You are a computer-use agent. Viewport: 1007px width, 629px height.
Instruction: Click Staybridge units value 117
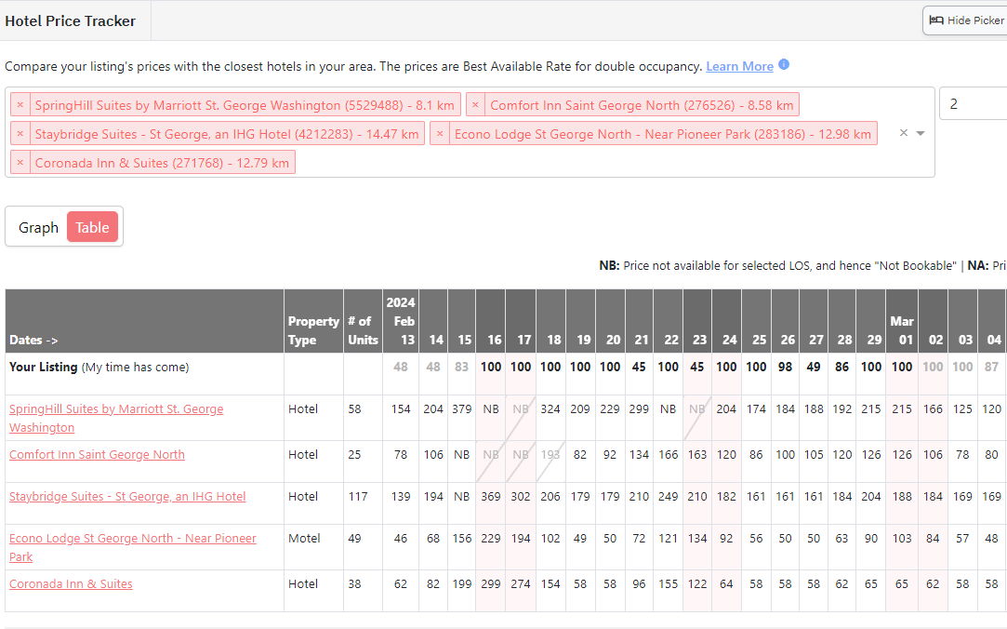tap(358, 497)
